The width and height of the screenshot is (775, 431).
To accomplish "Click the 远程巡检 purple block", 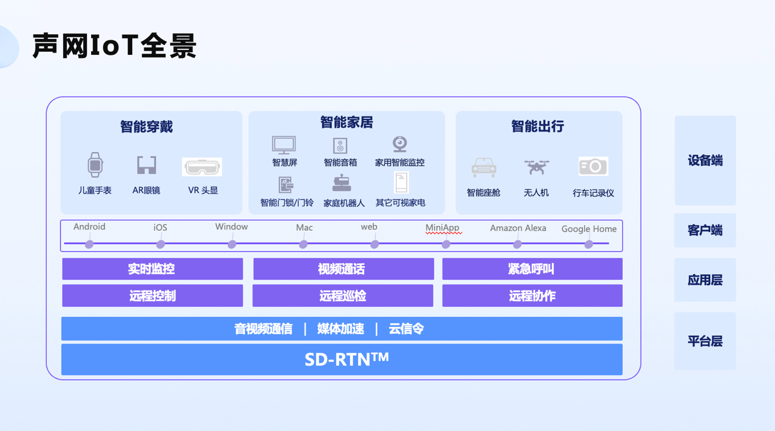I will click(343, 295).
